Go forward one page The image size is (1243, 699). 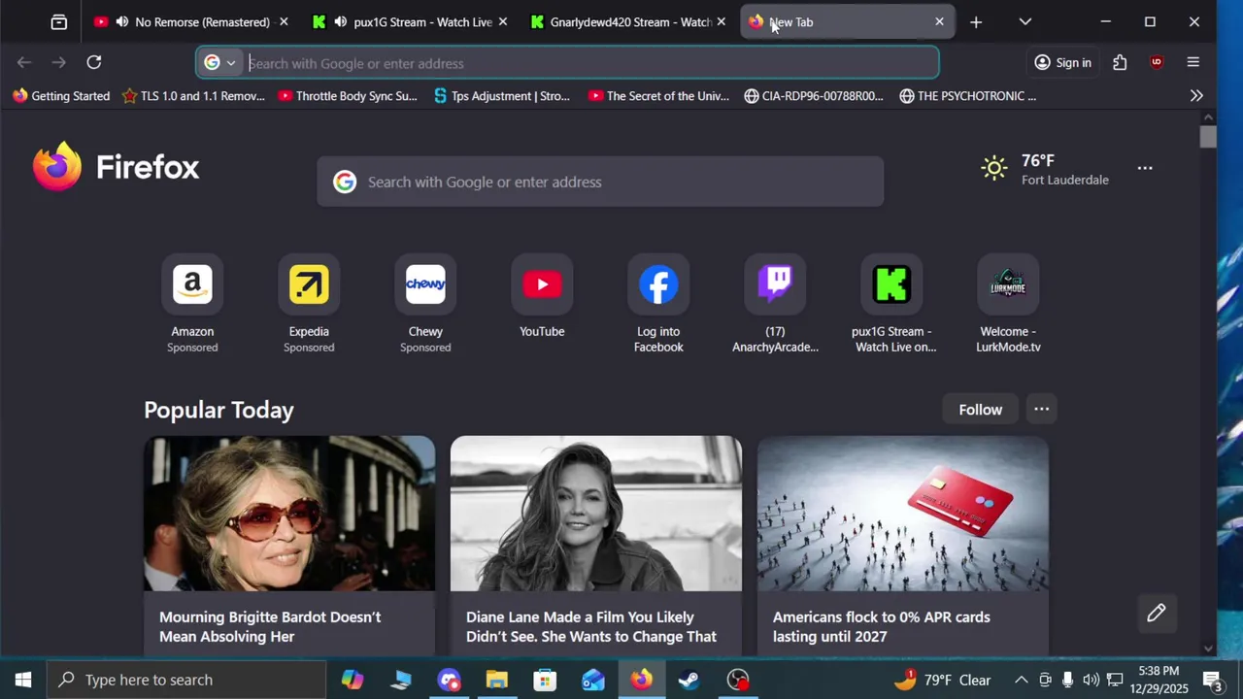[x=59, y=62]
